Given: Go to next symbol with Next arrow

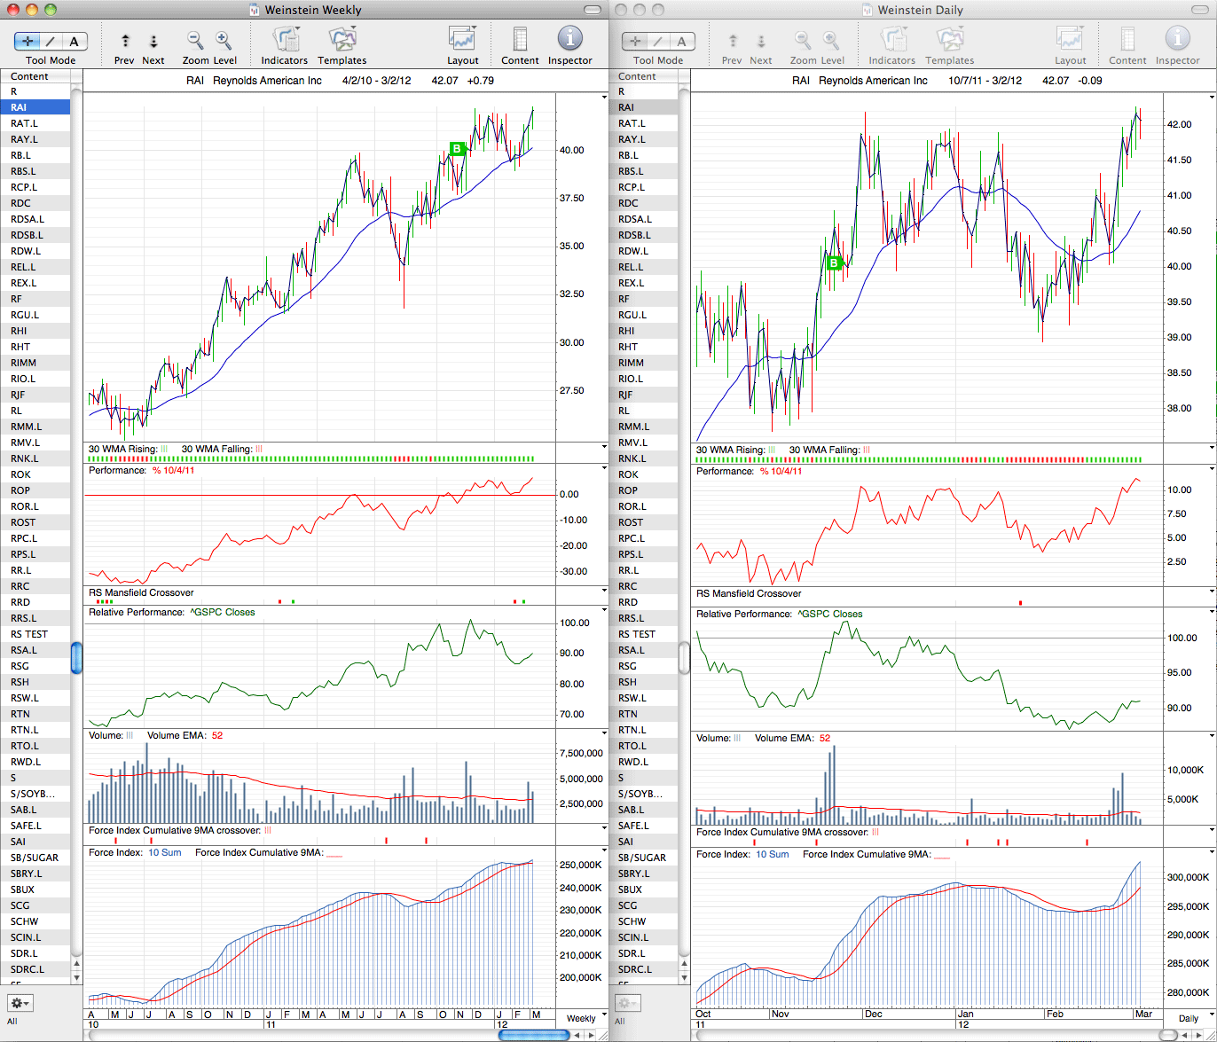Looking at the screenshot, I should 153,41.
